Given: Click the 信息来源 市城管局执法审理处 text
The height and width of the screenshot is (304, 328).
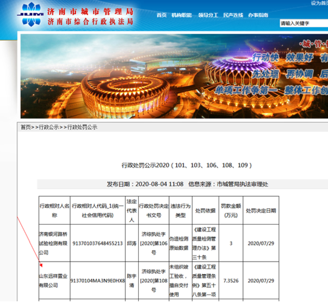Looking at the screenshot, I should point(228,184).
